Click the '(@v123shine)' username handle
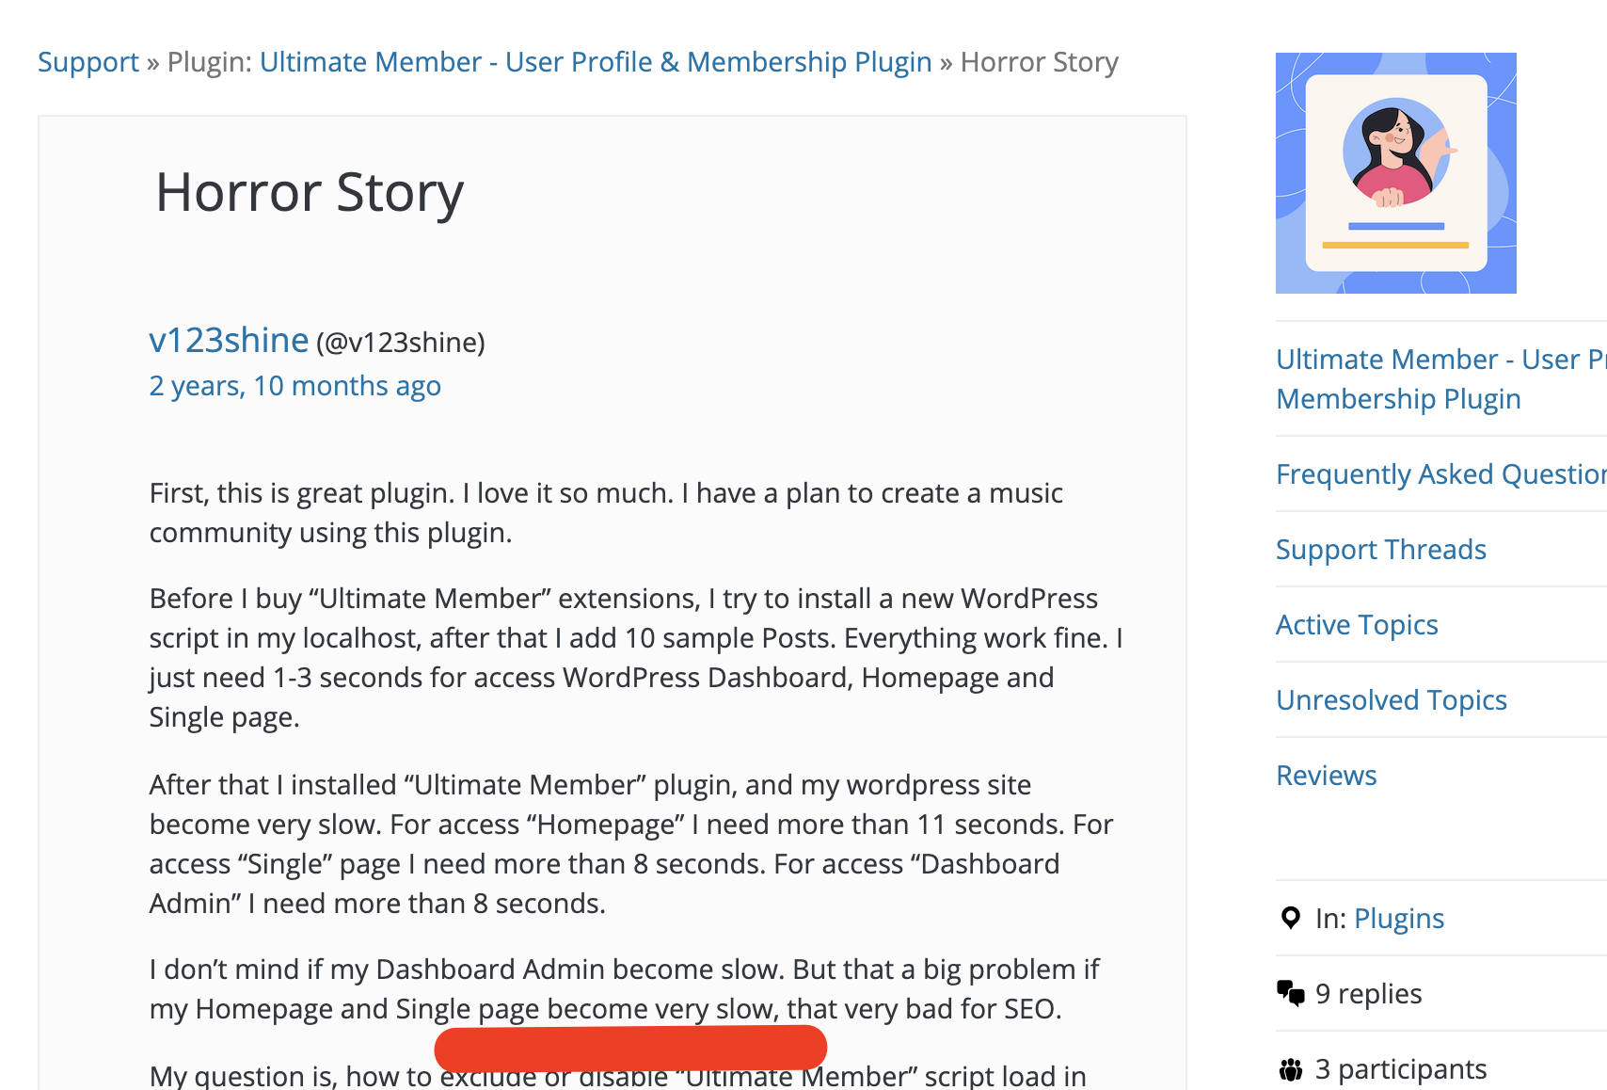Image resolution: width=1607 pixels, height=1090 pixels. [x=400, y=343]
